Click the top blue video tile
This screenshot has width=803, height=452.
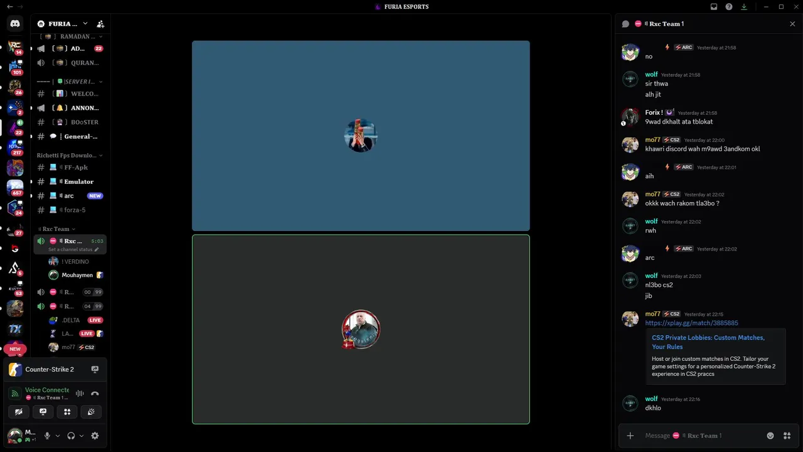361,136
